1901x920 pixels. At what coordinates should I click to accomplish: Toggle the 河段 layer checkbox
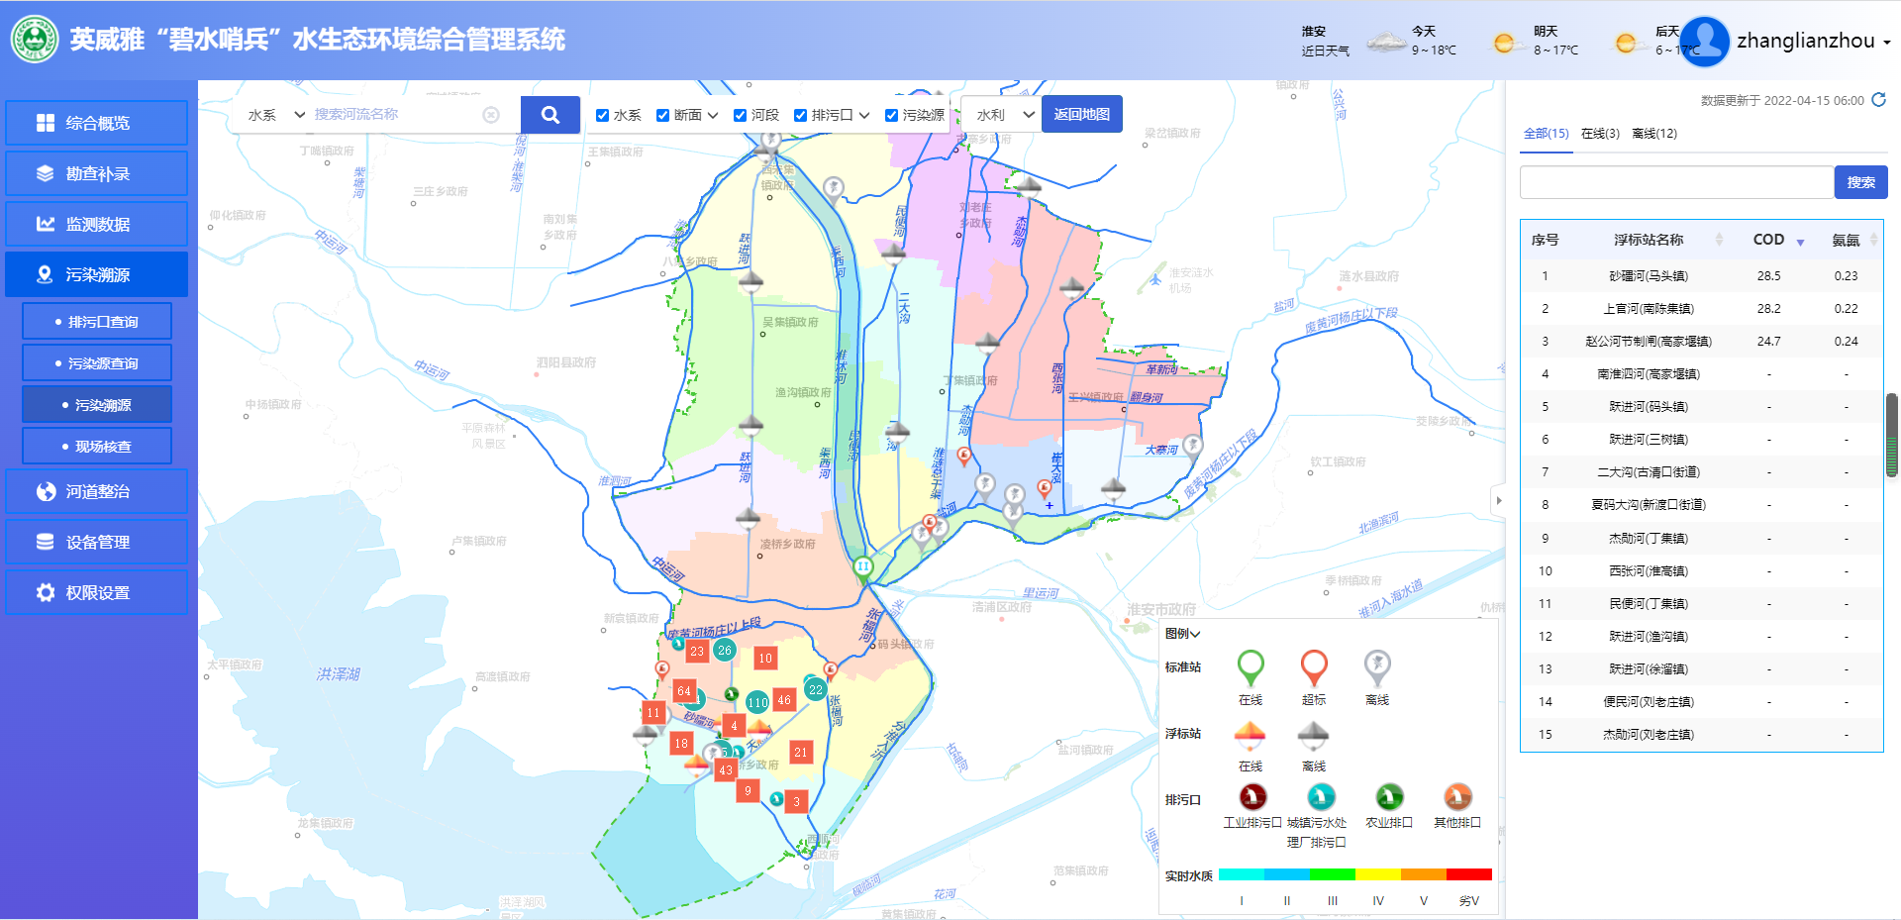tap(740, 115)
